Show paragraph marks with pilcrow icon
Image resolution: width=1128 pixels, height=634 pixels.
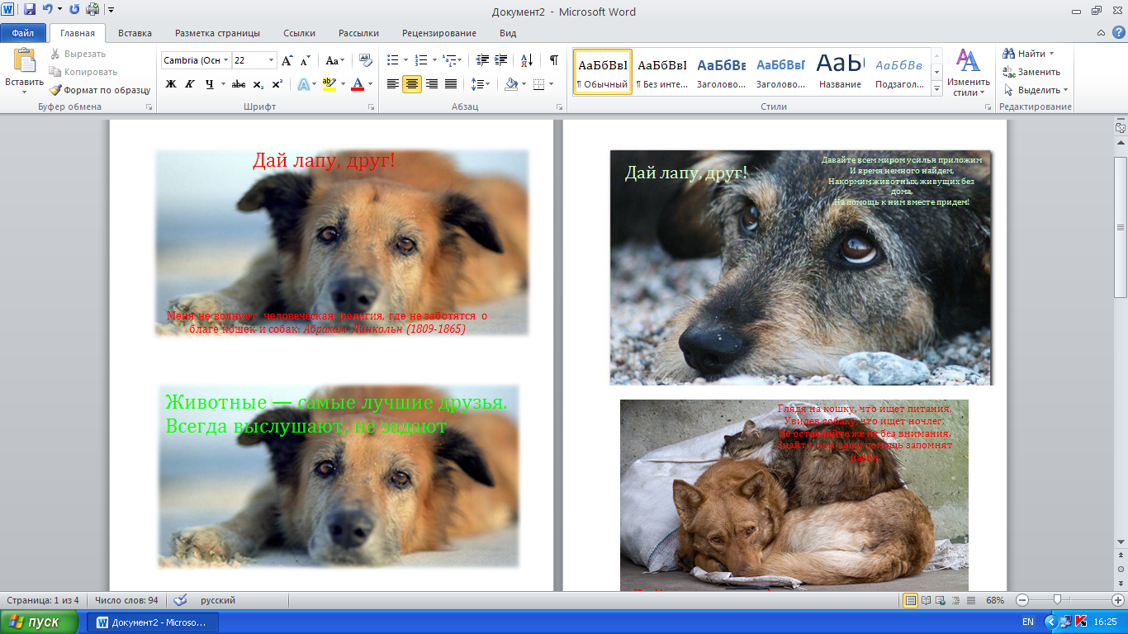coord(553,60)
